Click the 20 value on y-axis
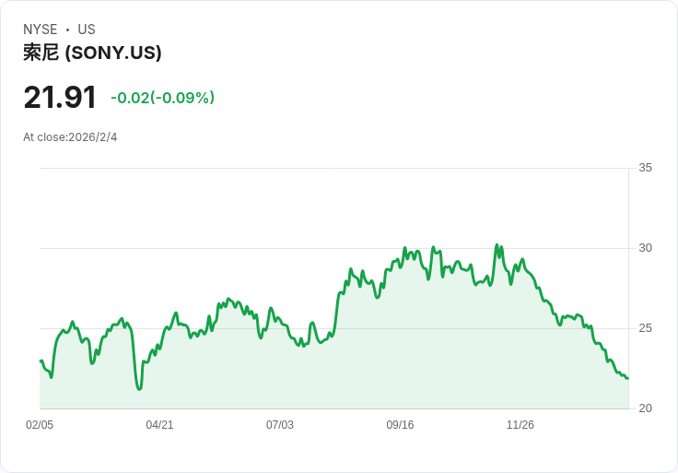678x473 pixels. click(x=645, y=408)
